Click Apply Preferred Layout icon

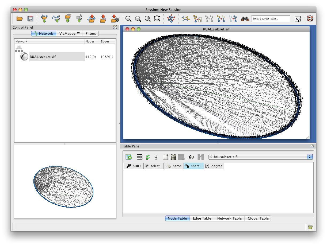(x=171, y=19)
